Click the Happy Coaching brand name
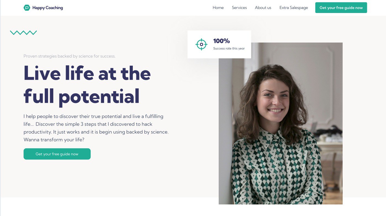Screen dimensions: 386x216 coord(47,8)
